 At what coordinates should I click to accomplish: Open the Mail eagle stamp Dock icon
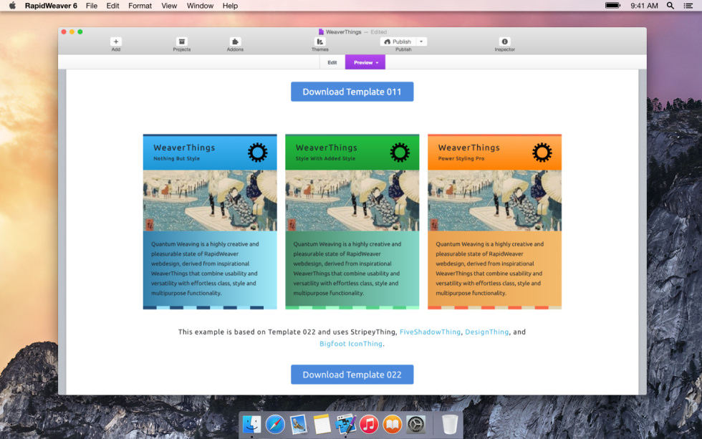tap(298, 424)
